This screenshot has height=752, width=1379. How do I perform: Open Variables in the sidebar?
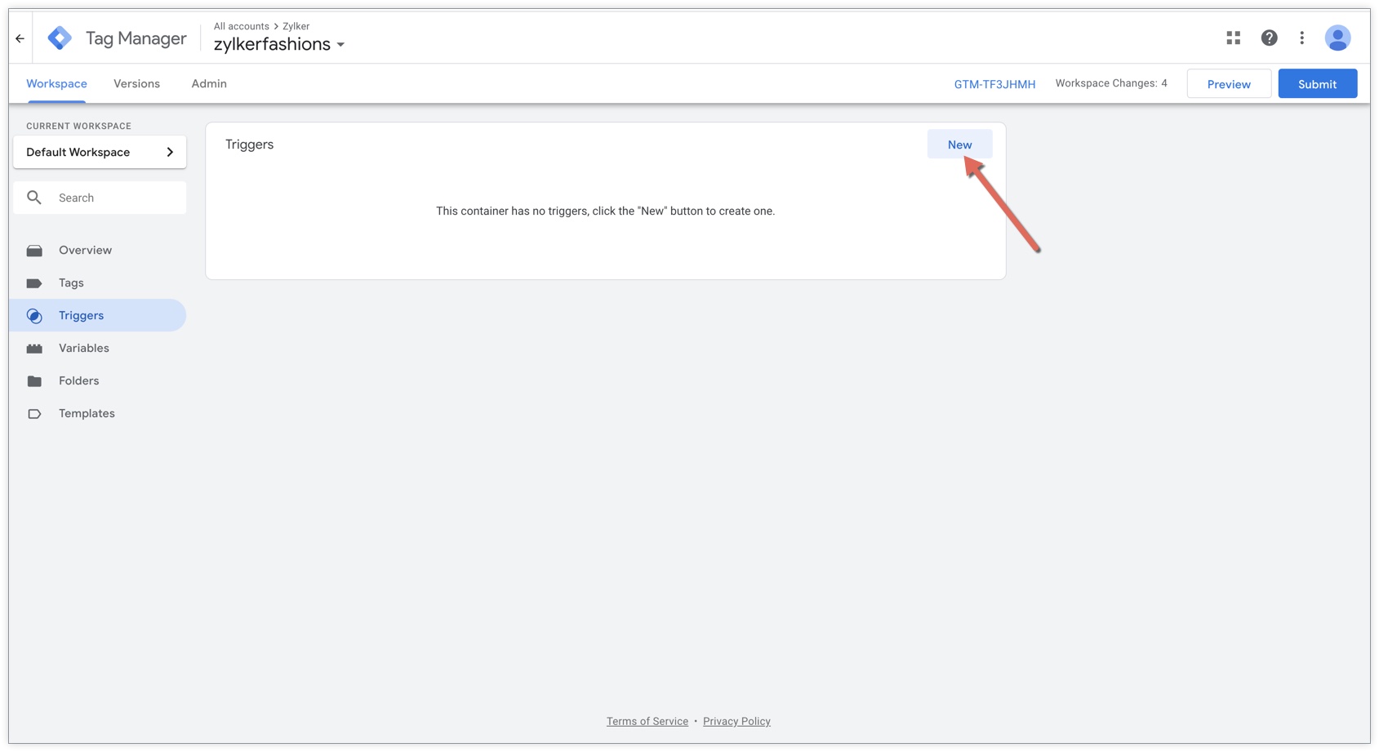[x=98, y=348]
